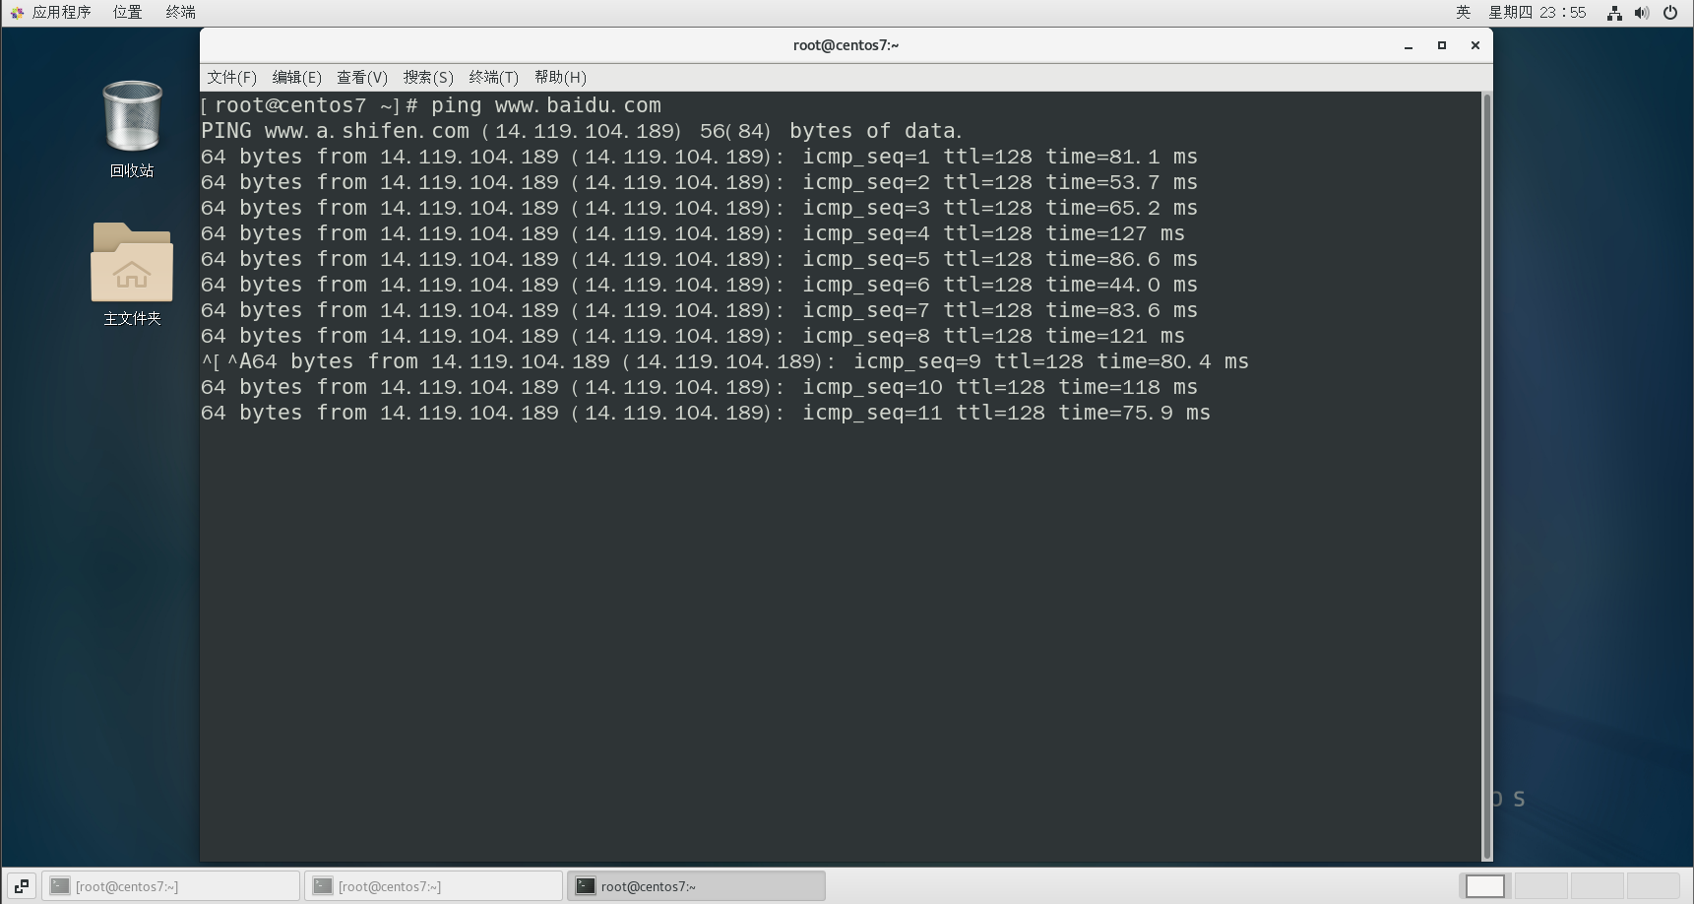Open the 回收站 trash icon
Image resolution: width=1694 pixels, height=904 pixels.
point(132,118)
